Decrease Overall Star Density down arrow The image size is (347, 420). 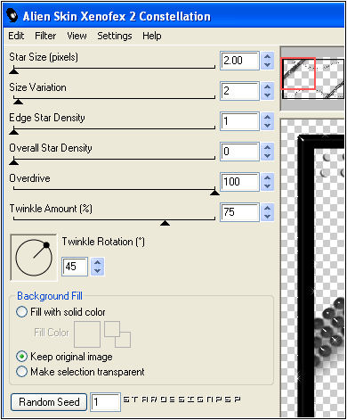click(x=267, y=156)
